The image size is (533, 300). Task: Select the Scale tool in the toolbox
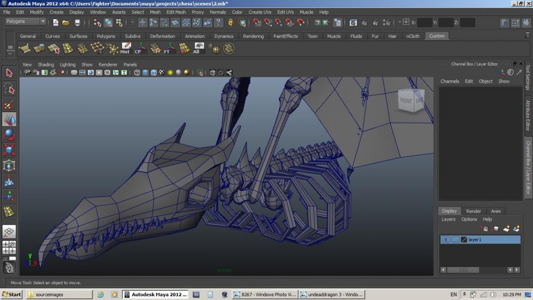point(9,150)
